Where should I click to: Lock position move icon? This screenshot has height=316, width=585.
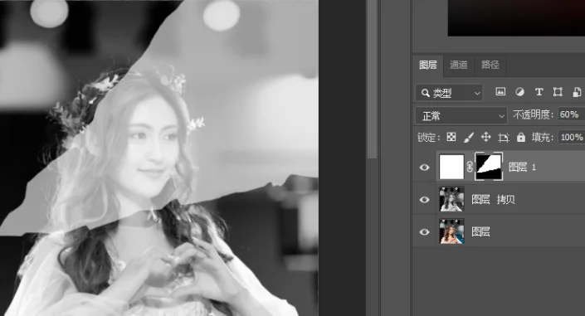[485, 137]
